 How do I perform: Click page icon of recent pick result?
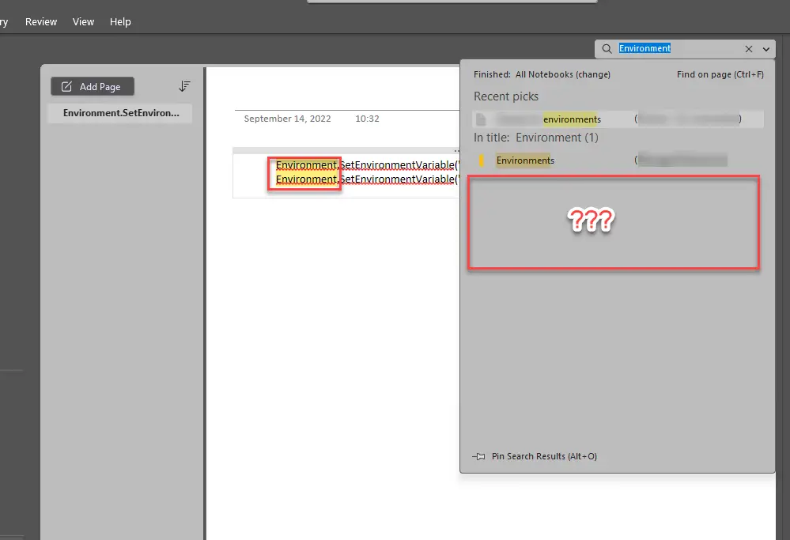(481, 119)
